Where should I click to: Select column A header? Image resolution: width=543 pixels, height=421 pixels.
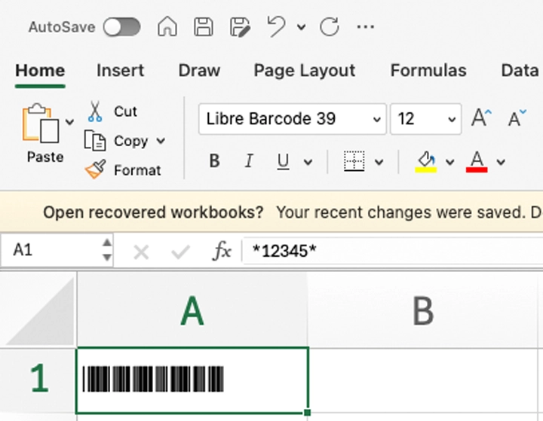click(x=192, y=310)
